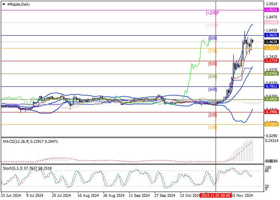The width and height of the screenshot is (280, 200).
Task: Select the 1.3672 price level label
Action: (x=272, y=48)
